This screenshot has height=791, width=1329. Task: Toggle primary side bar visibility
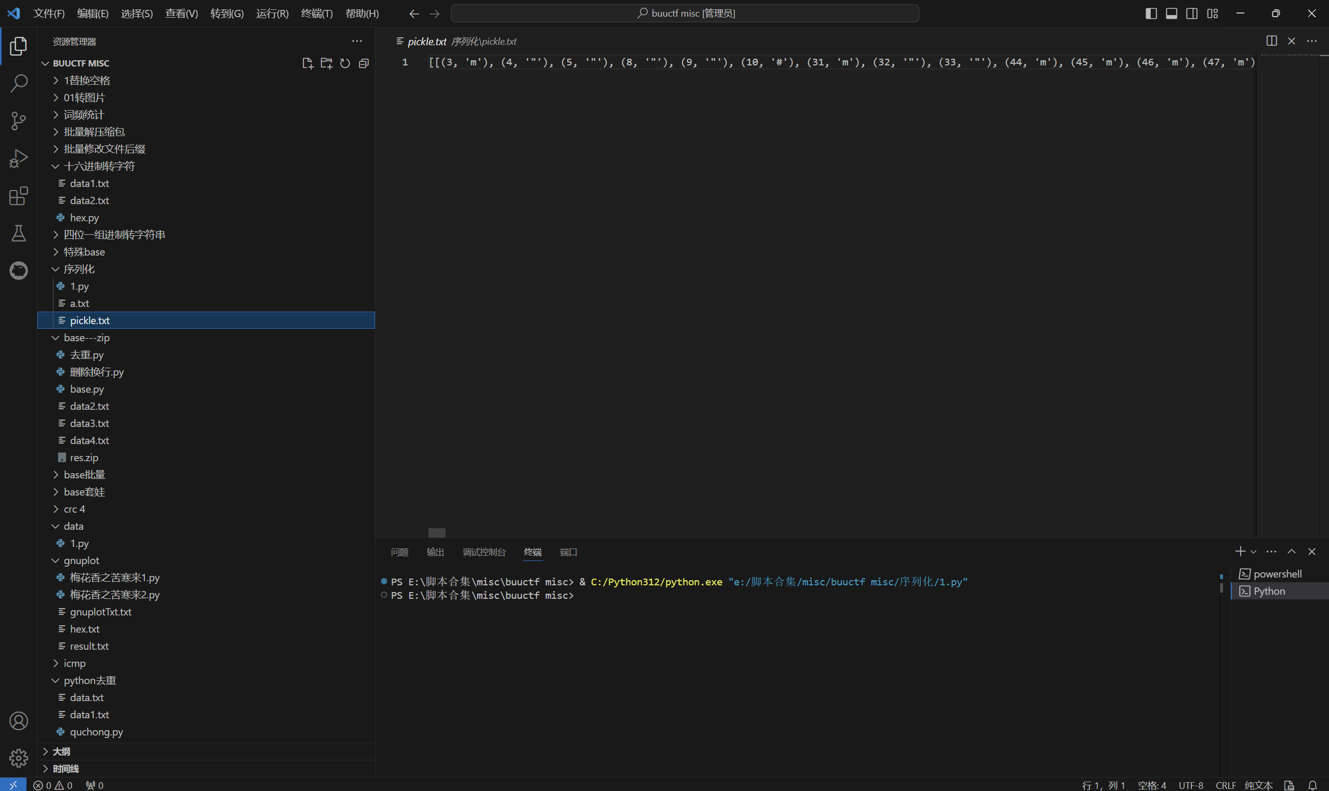[1151, 14]
